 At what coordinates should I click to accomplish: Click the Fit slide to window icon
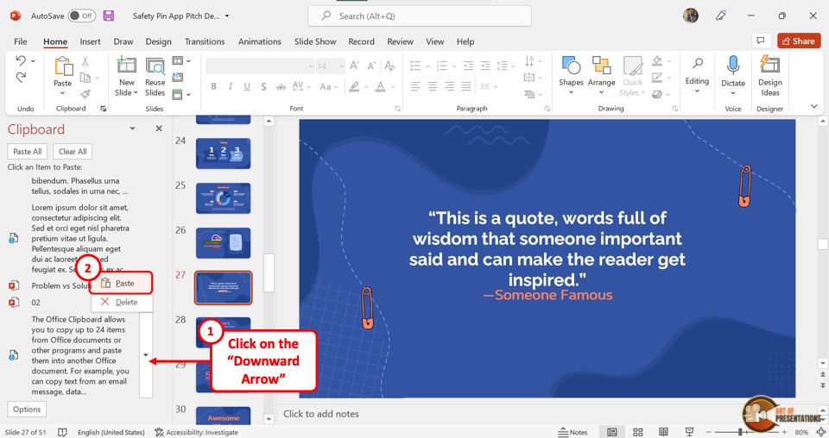821,432
